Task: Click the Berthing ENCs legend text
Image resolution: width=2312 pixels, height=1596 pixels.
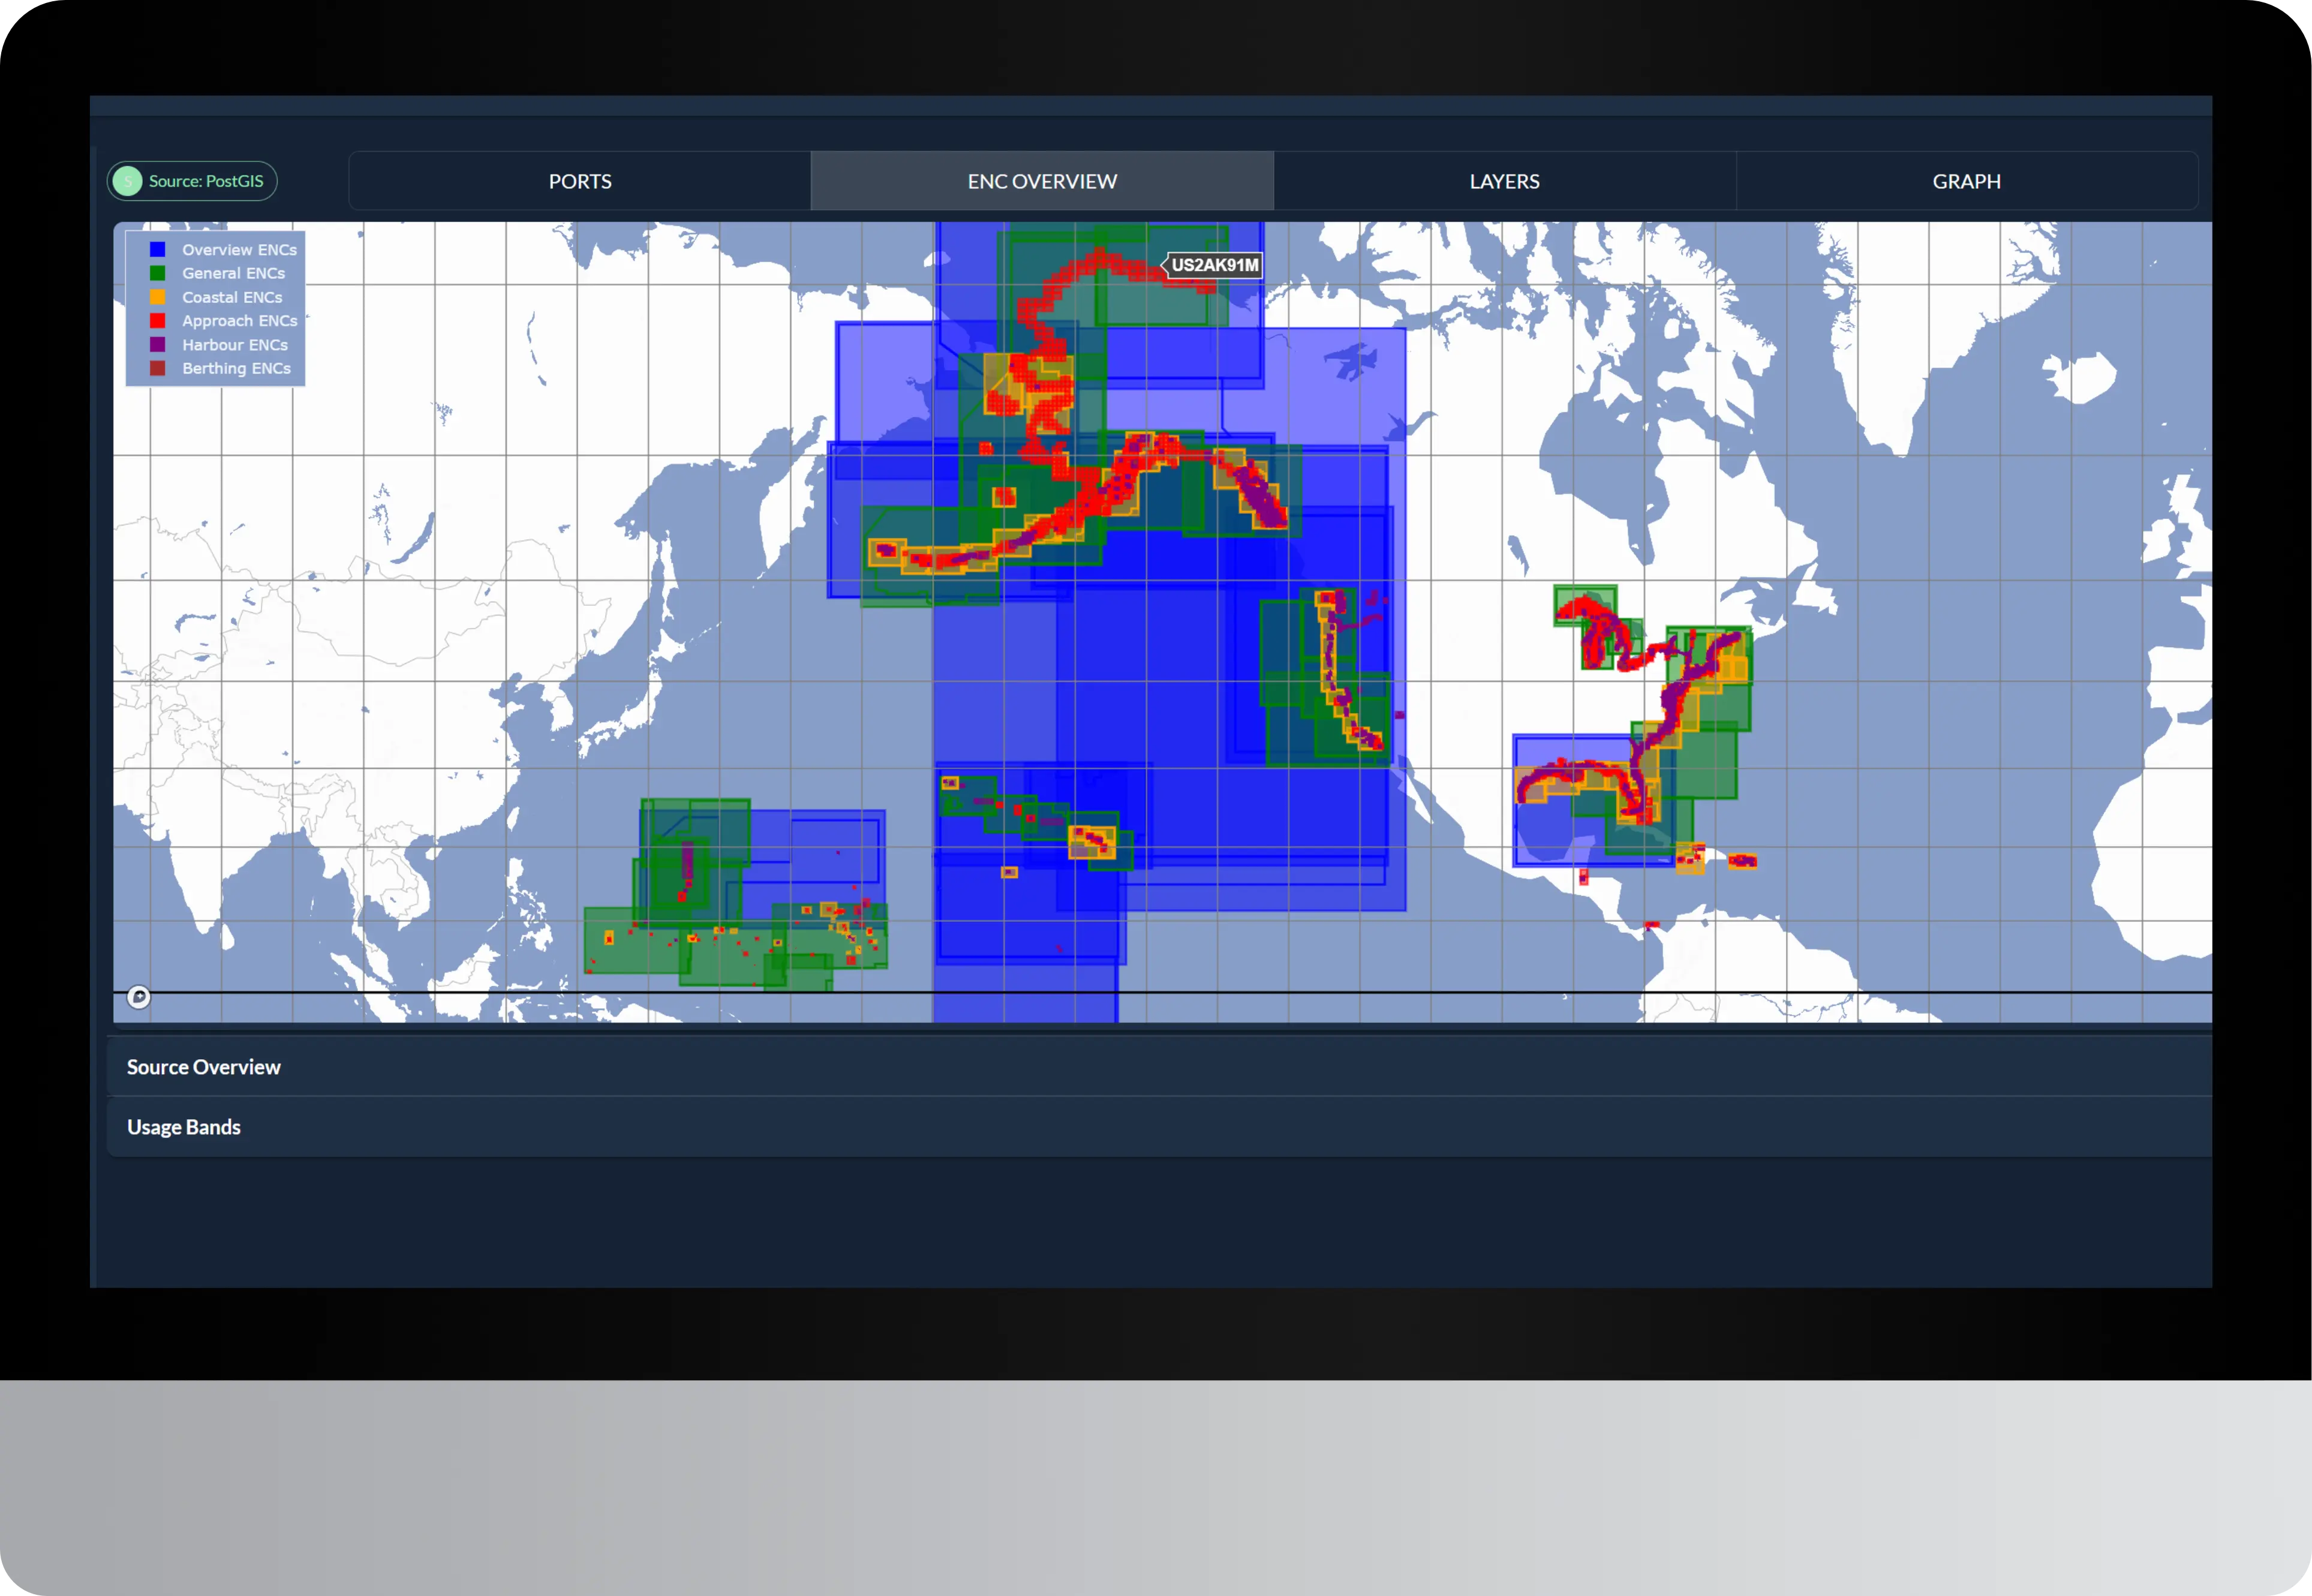Action: coord(236,368)
